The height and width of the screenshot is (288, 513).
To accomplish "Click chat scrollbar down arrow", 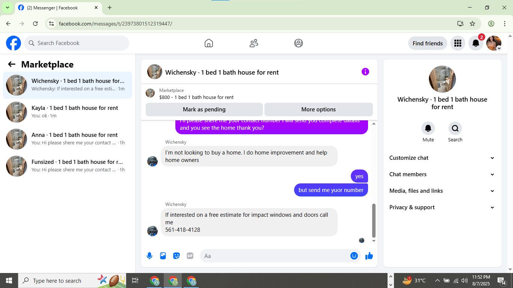I will pyautogui.click(x=374, y=241).
